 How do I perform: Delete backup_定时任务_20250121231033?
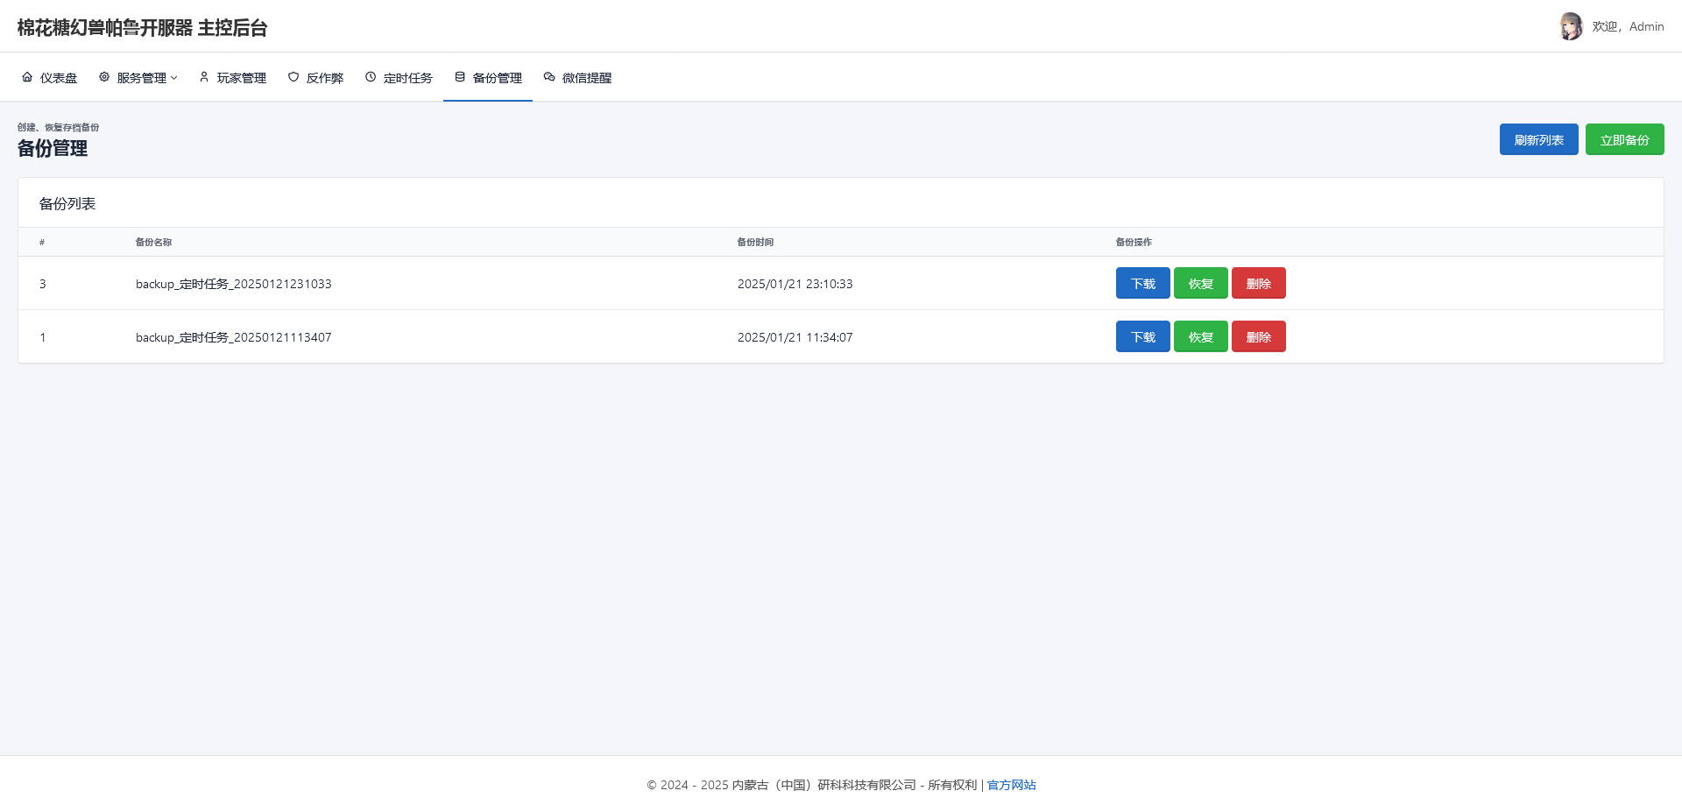pyautogui.click(x=1258, y=283)
